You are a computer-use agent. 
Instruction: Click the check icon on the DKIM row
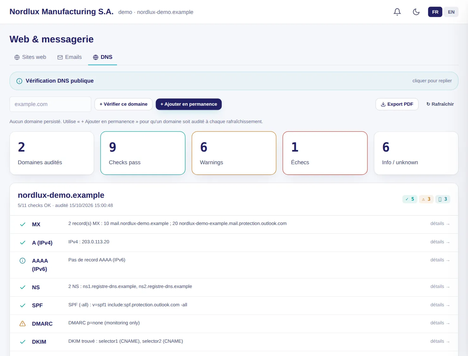tap(23, 342)
